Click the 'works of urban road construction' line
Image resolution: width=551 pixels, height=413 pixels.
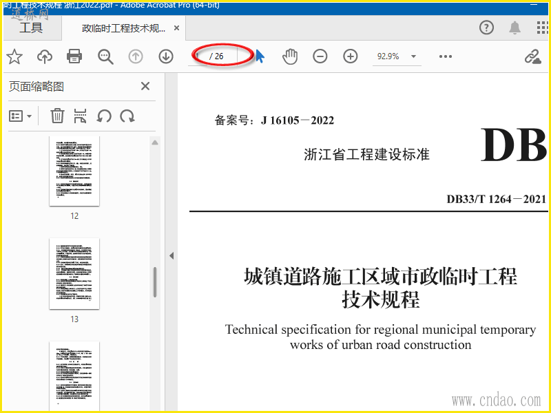point(381,345)
